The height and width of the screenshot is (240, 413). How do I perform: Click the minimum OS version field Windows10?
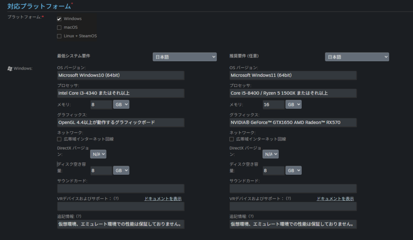[121, 75]
